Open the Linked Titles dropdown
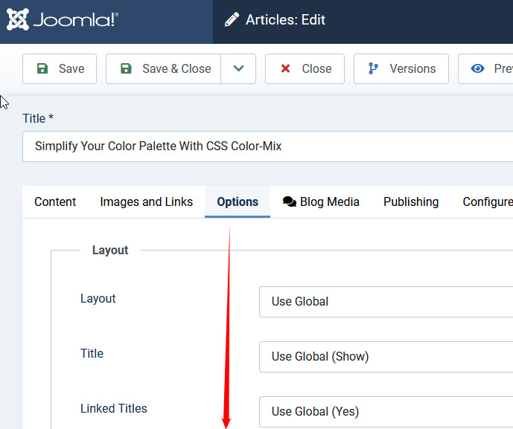 coord(386,411)
